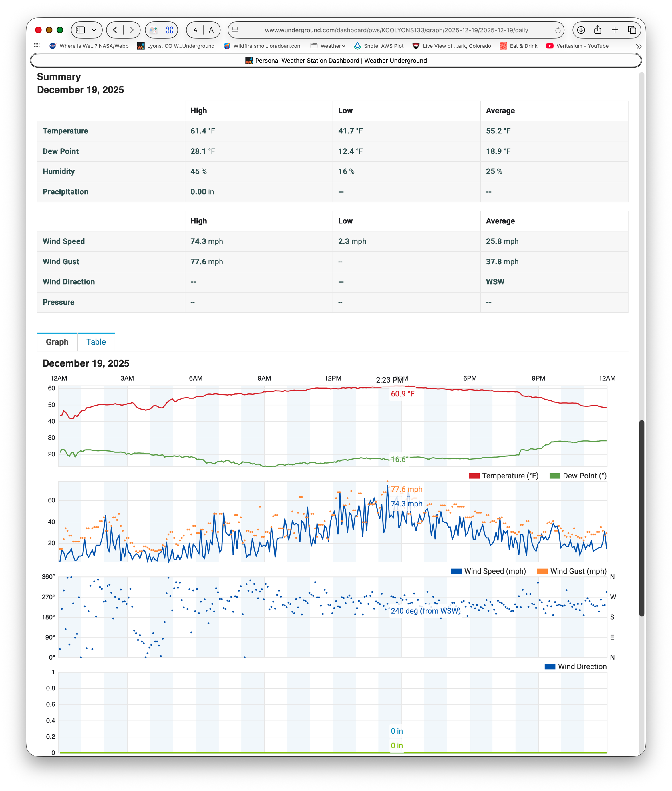Increase text size with larger A button
This screenshot has height=791, width=672.
click(211, 30)
